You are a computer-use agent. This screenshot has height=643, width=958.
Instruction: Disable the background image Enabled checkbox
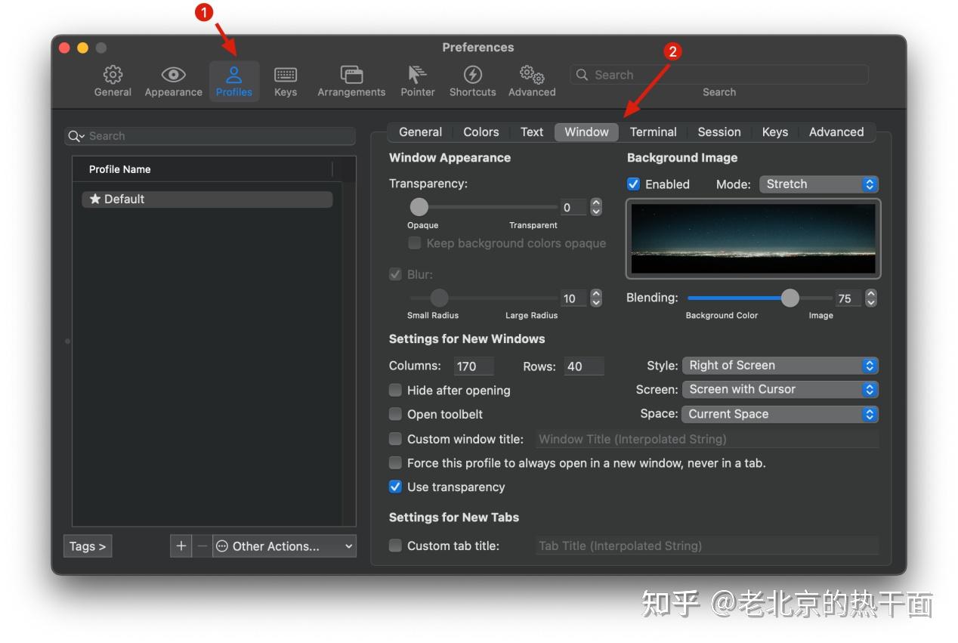pyautogui.click(x=633, y=184)
